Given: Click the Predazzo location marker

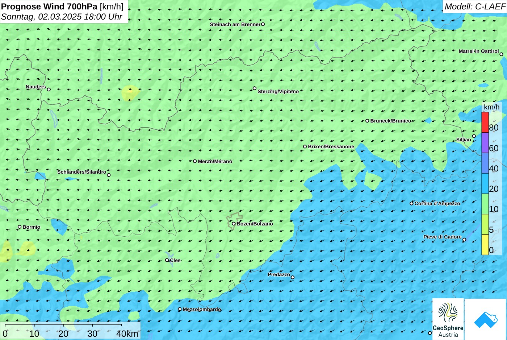Looking at the screenshot, I should [x=293, y=277].
